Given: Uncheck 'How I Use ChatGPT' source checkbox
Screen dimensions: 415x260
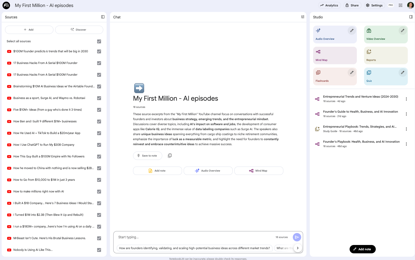Looking at the screenshot, I should 99,145.
